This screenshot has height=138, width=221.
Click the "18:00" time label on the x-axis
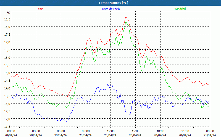click(161, 131)
